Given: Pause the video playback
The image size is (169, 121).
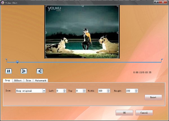Looking at the screenshot, I should [x=8, y=71].
